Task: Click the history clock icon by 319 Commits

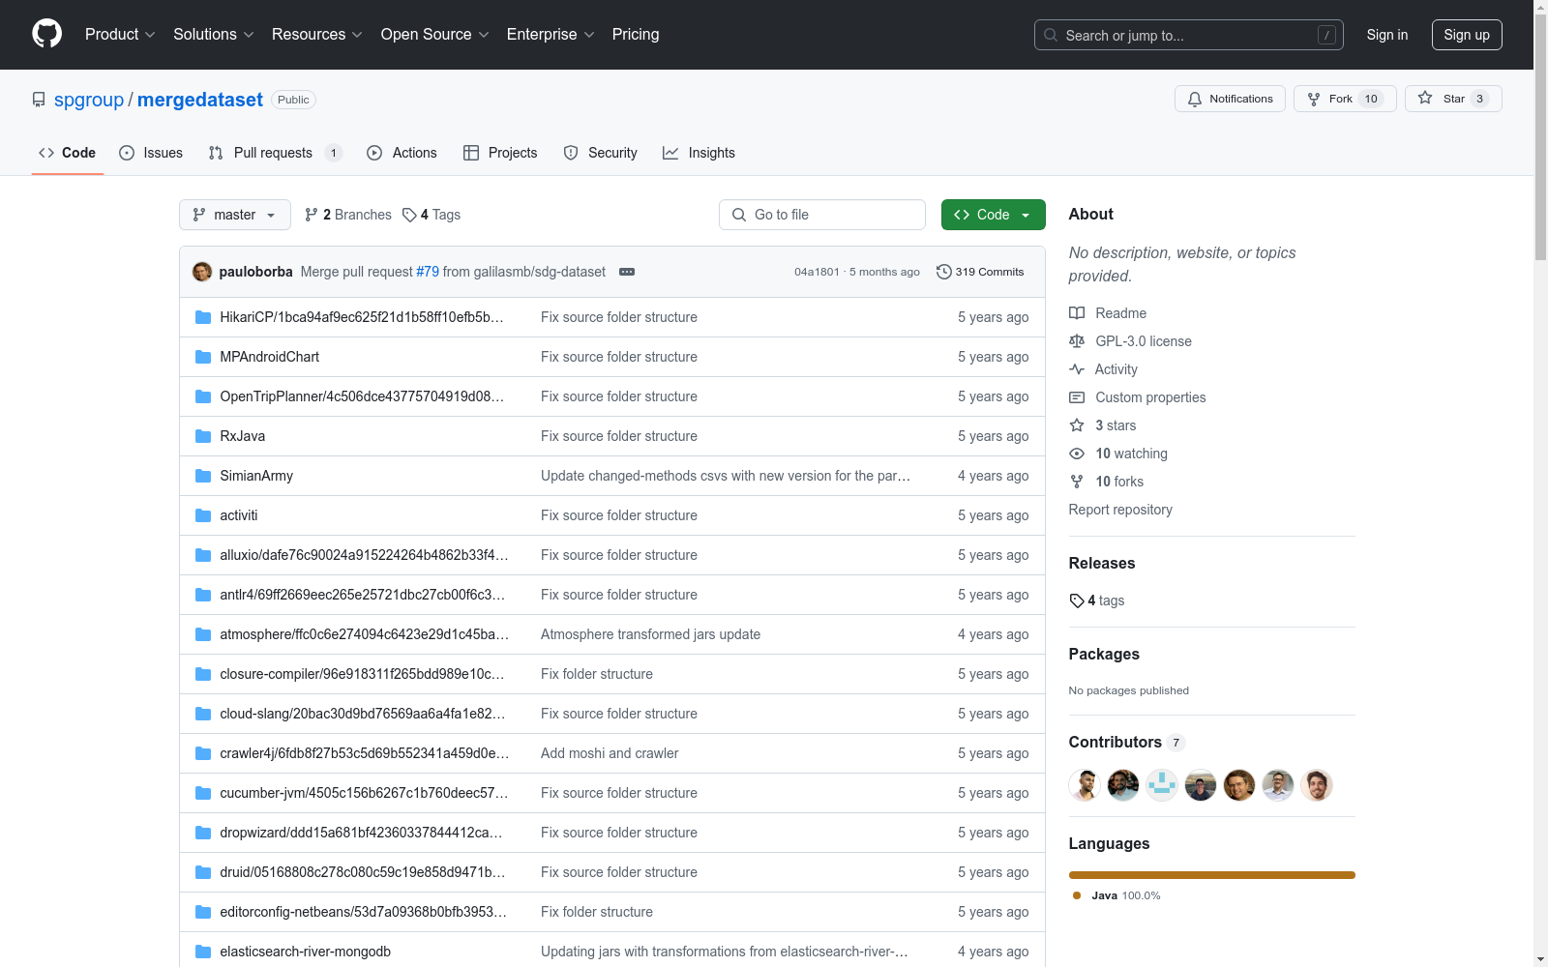Action: (944, 272)
